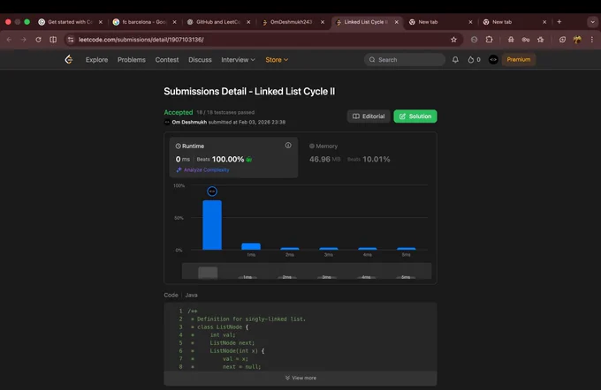This screenshot has width=601, height=390.
Task: Select the Runtime panel
Action: point(233,157)
